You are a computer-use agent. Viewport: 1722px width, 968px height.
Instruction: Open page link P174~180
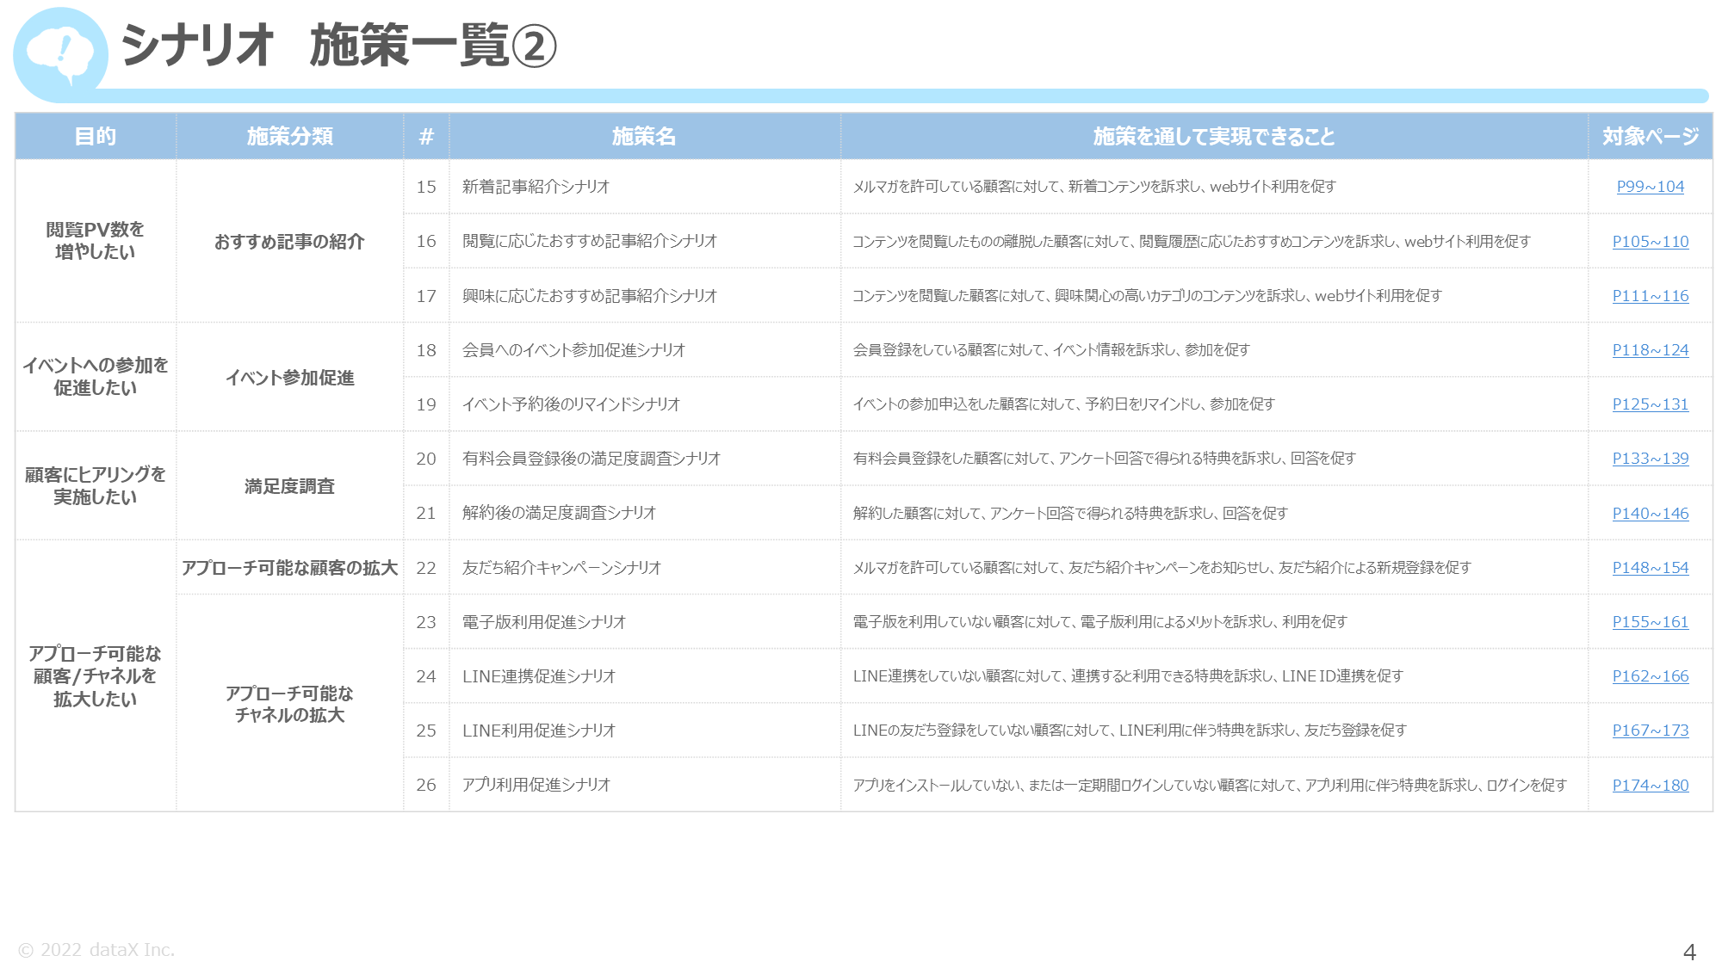coord(1650,786)
